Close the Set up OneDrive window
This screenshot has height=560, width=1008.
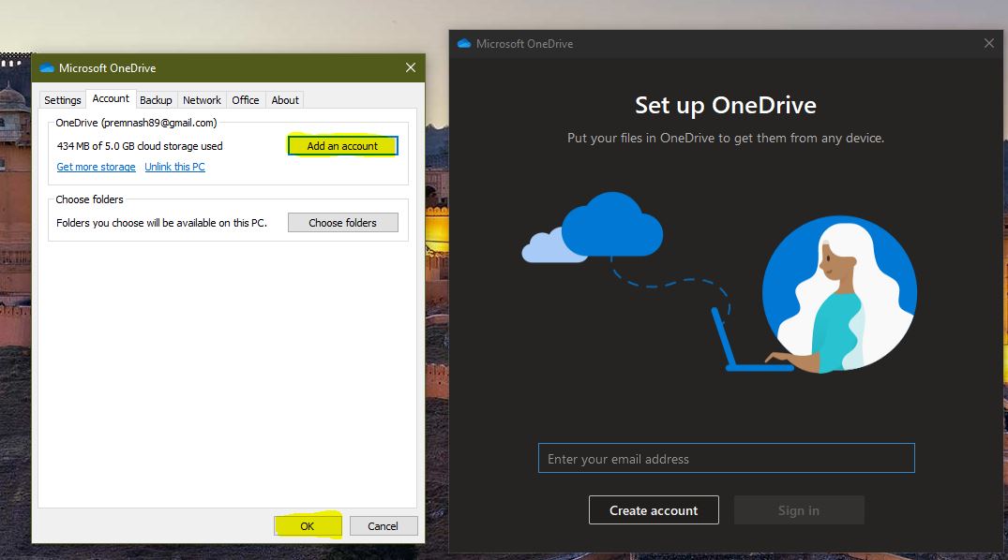(988, 42)
